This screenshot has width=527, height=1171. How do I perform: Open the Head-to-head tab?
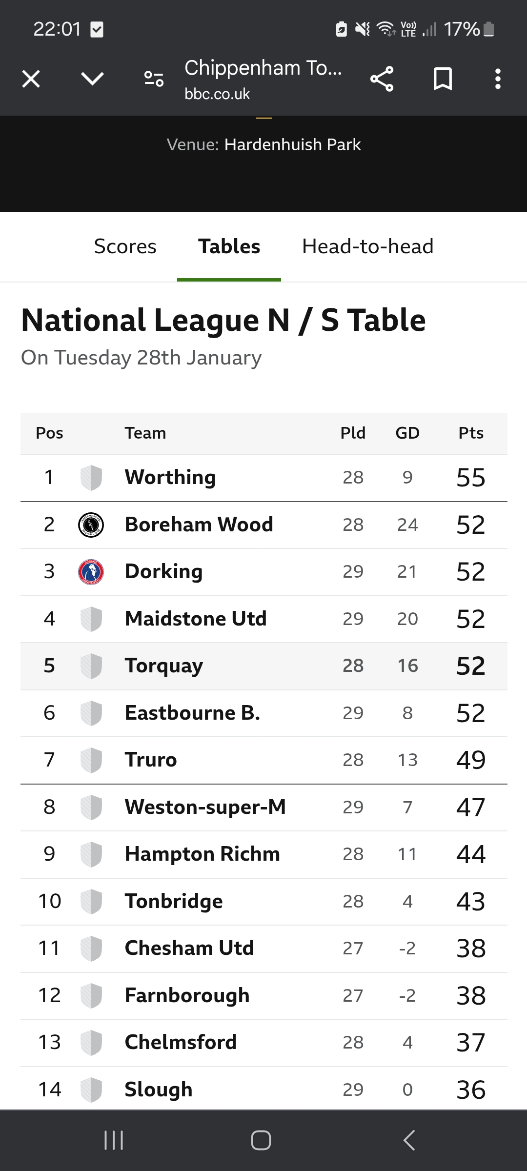click(367, 246)
